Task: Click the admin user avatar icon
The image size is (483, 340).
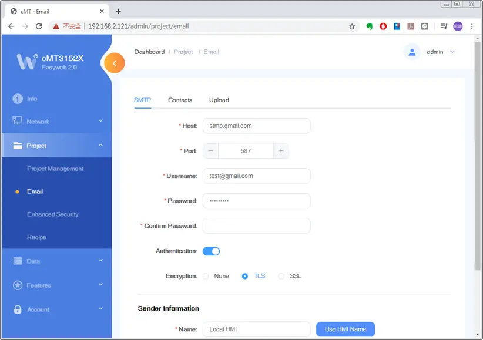Action: [412, 52]
